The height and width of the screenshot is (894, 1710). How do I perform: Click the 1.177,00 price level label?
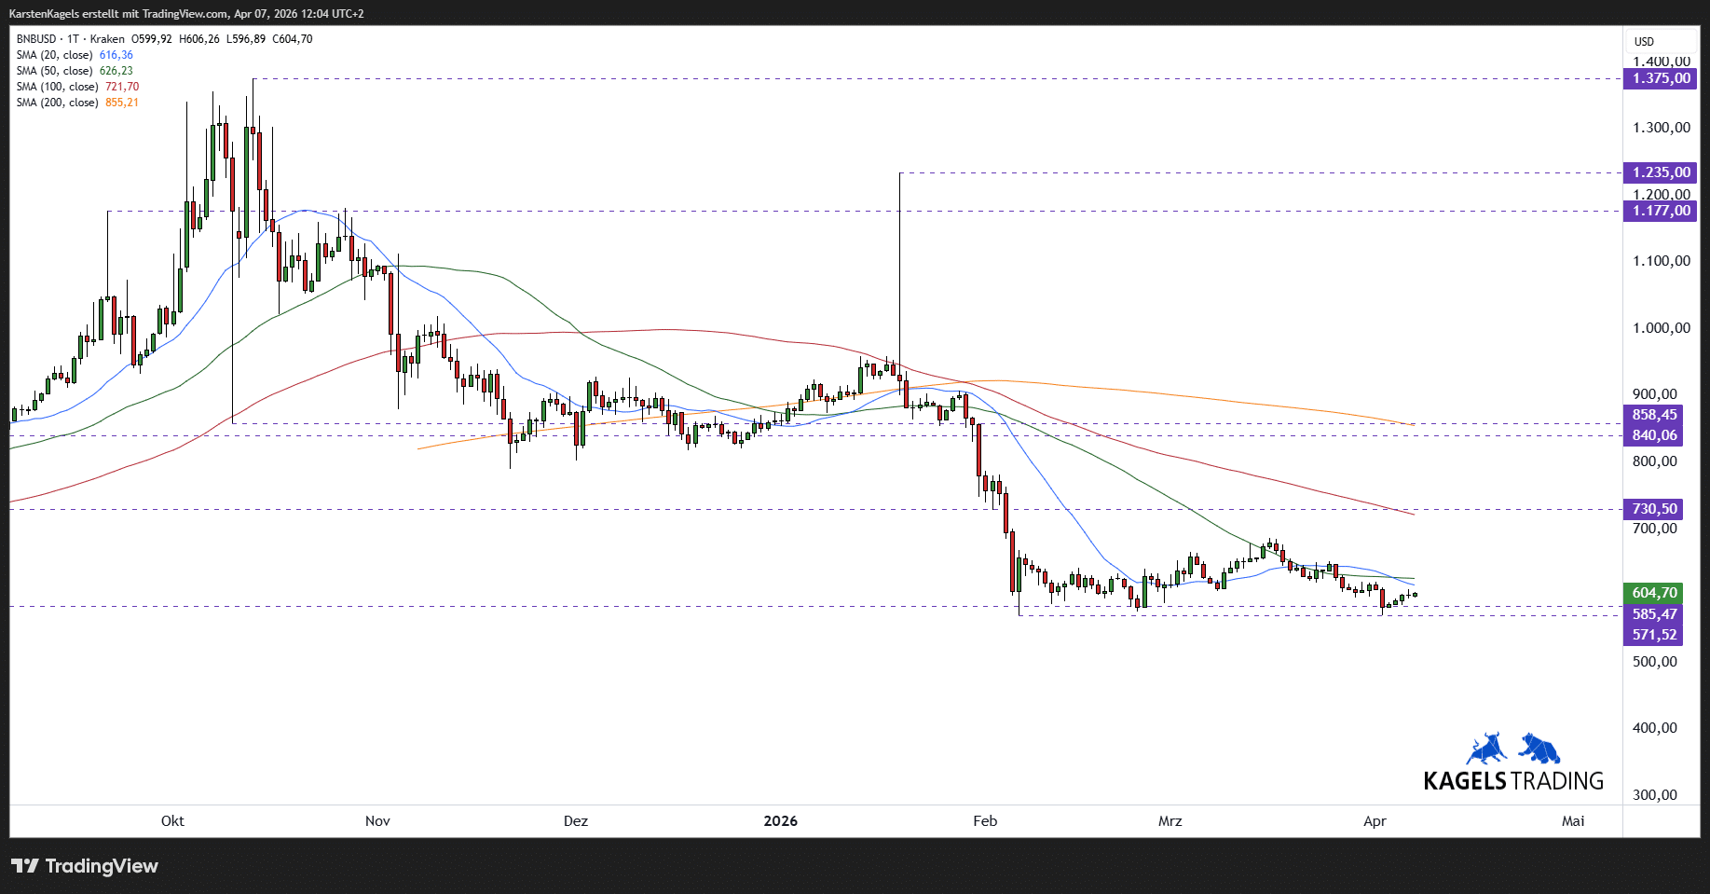pyautogui.click(x=1660, y=211)
